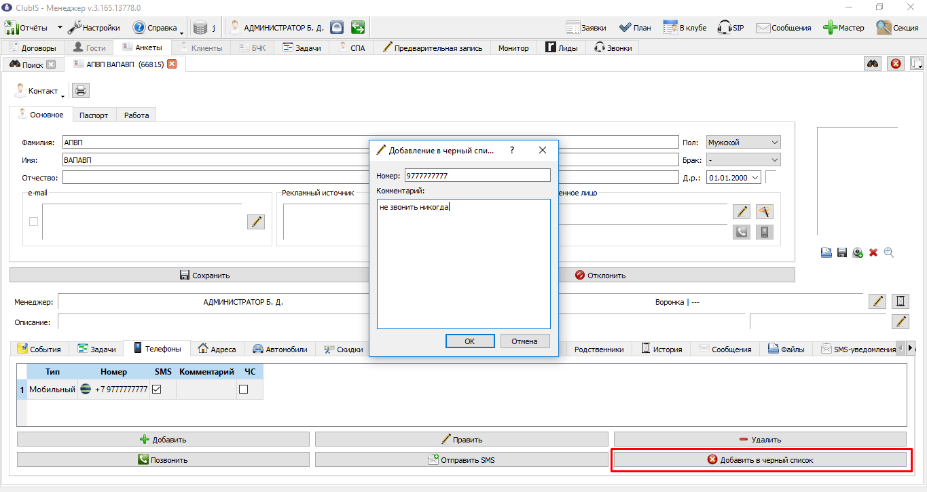The image size is (927, 492).
Task: Click the printer icon button
Action: (81, 91)
